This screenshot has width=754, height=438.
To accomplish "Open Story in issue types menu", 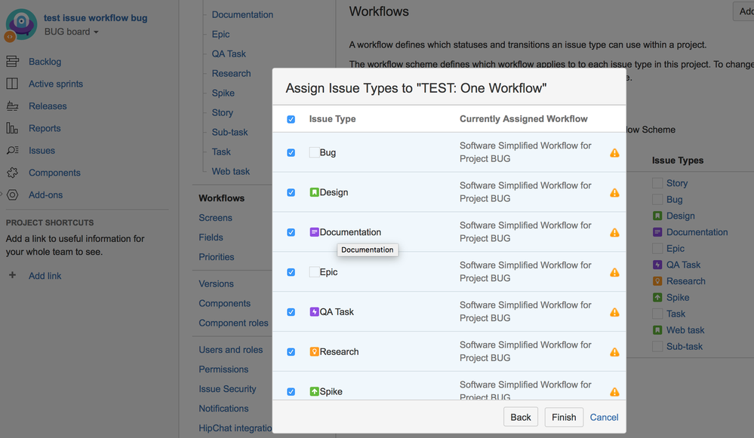I will coord(222,112).
